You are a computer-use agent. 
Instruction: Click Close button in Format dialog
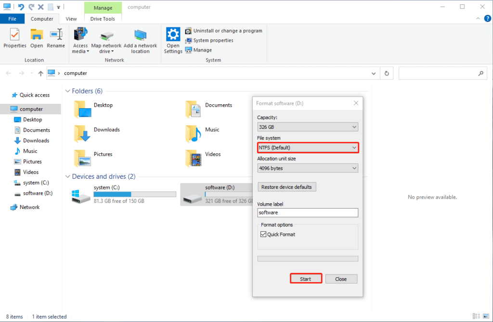click(x=341, y=279)
